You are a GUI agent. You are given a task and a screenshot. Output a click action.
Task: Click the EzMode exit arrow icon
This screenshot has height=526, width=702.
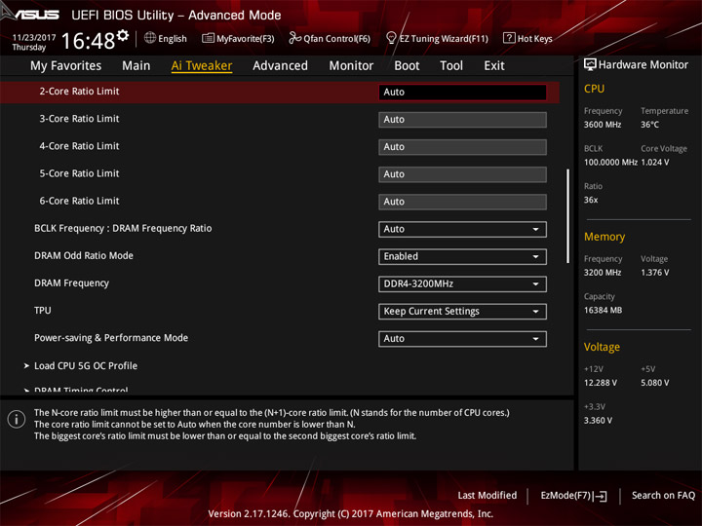pyautogui.click(x=601, y=496)
